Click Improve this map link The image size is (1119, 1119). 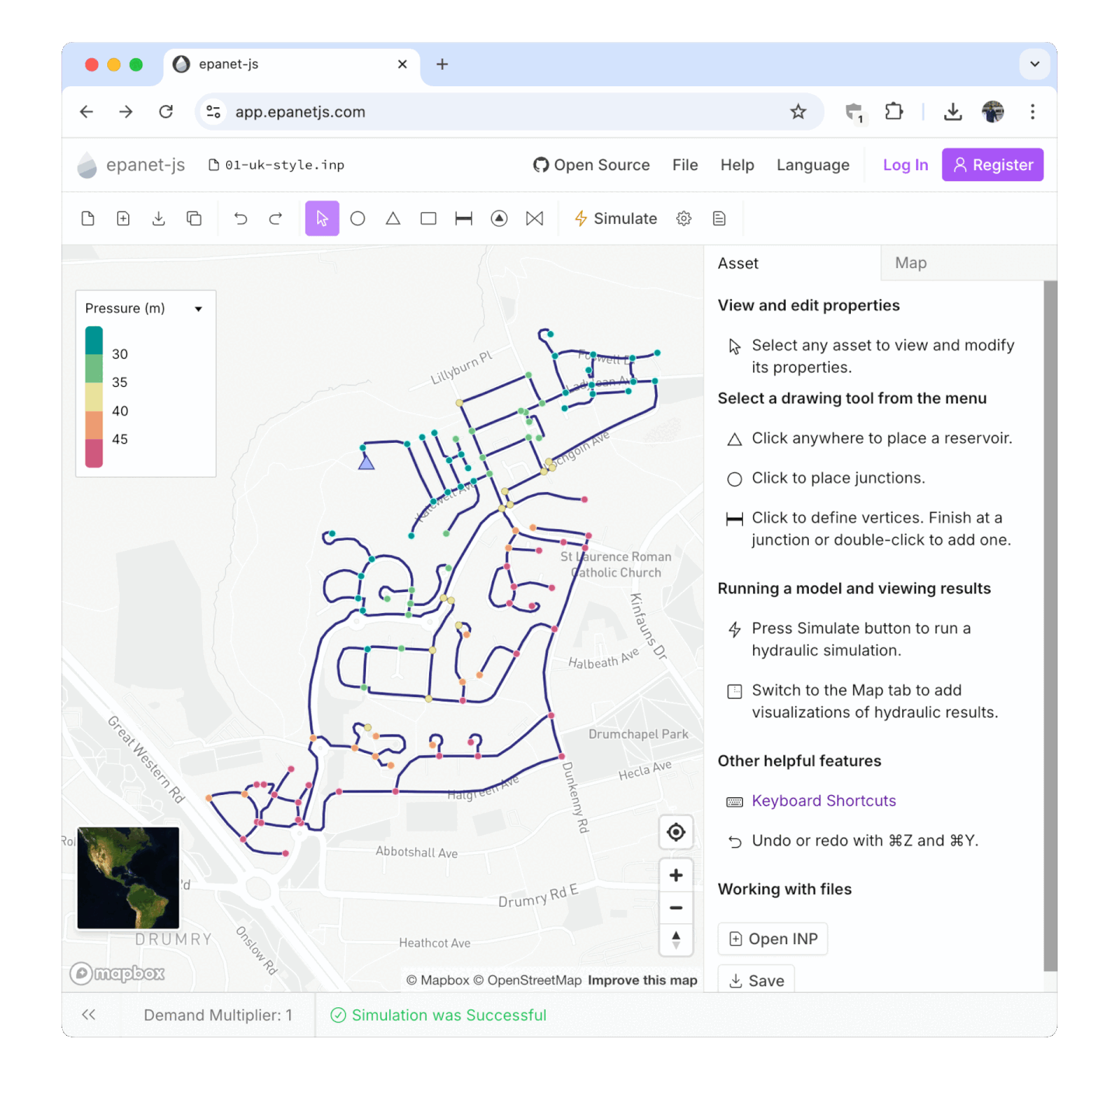643,980
